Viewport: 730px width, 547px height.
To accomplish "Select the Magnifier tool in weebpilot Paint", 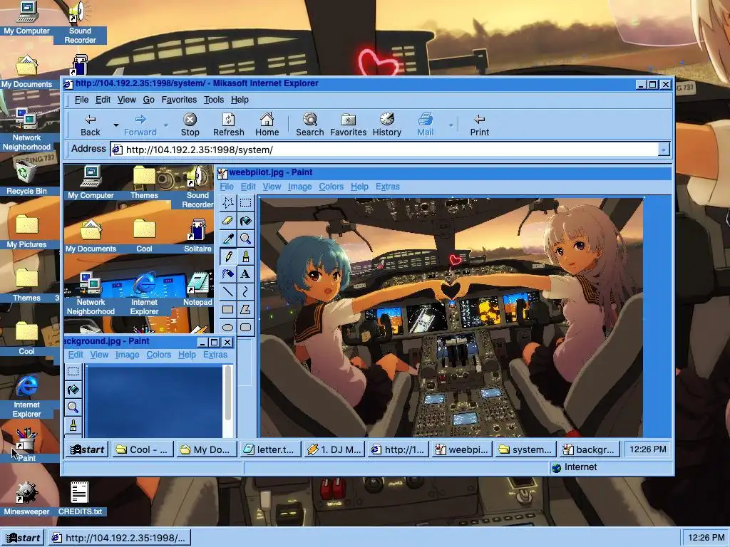I will 245,239.
